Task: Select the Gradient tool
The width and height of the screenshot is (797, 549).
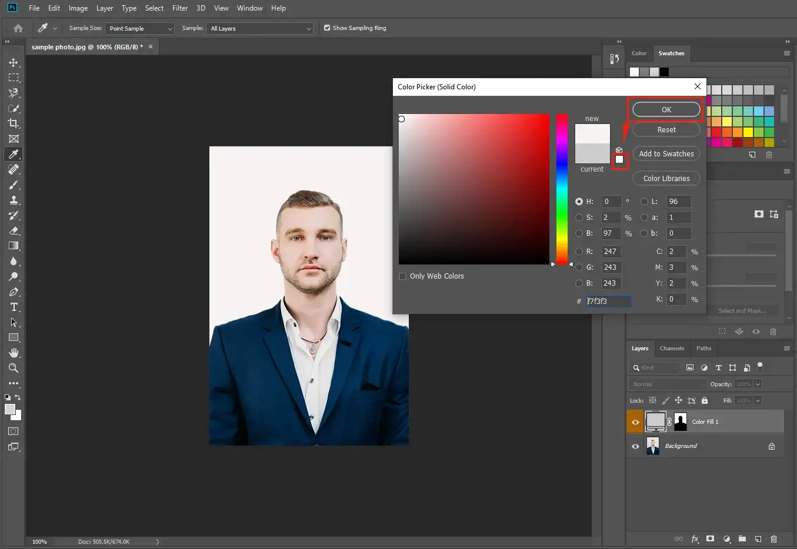Action: [14, 246]
